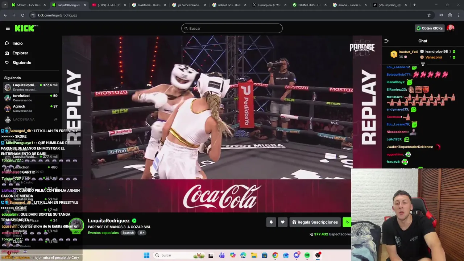This screenshot has height=261, width=464.
Task: Open Agruck channel in following list
Action: (x=31, y=109)
